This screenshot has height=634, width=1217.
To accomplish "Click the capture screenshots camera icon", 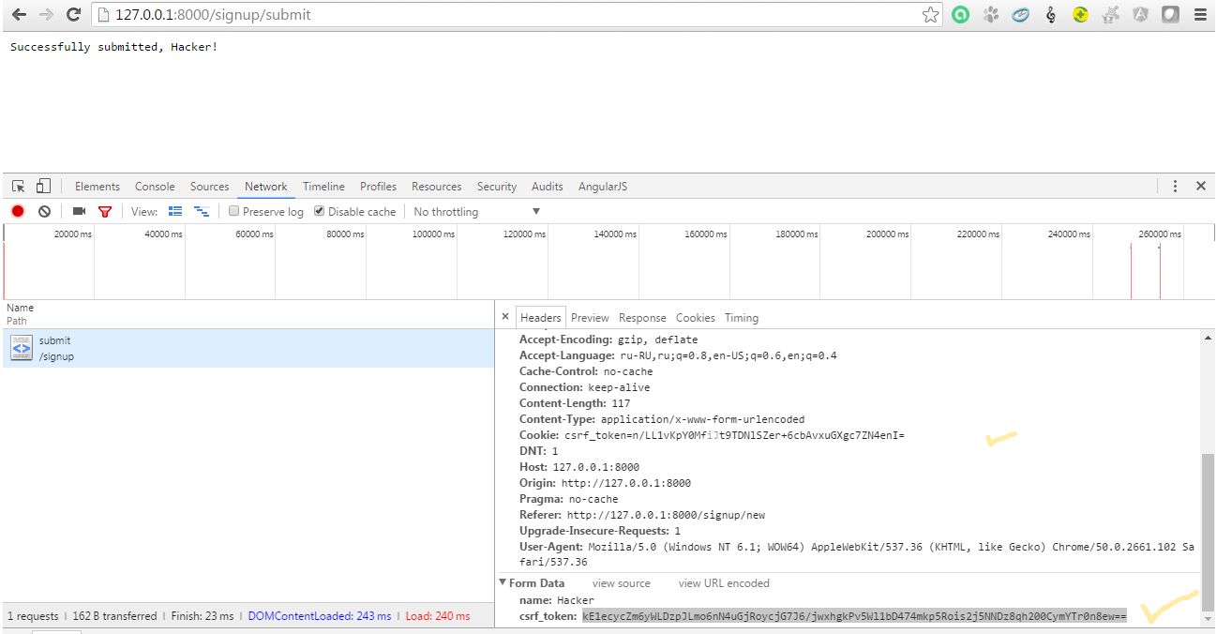I will (x=79, y=211).
